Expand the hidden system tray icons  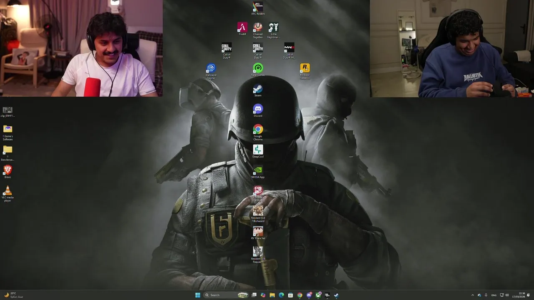click(x=472, y=295)
